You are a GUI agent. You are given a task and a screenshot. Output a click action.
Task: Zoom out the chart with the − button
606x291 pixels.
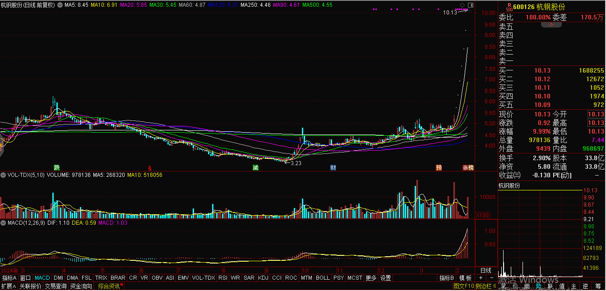tap(491, 278)
